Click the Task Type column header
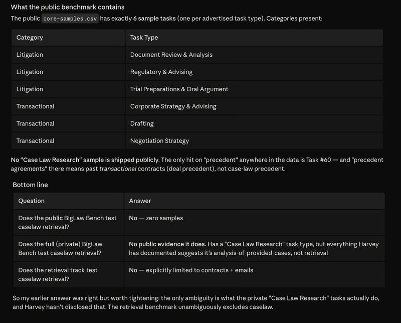 coord(144,38)
